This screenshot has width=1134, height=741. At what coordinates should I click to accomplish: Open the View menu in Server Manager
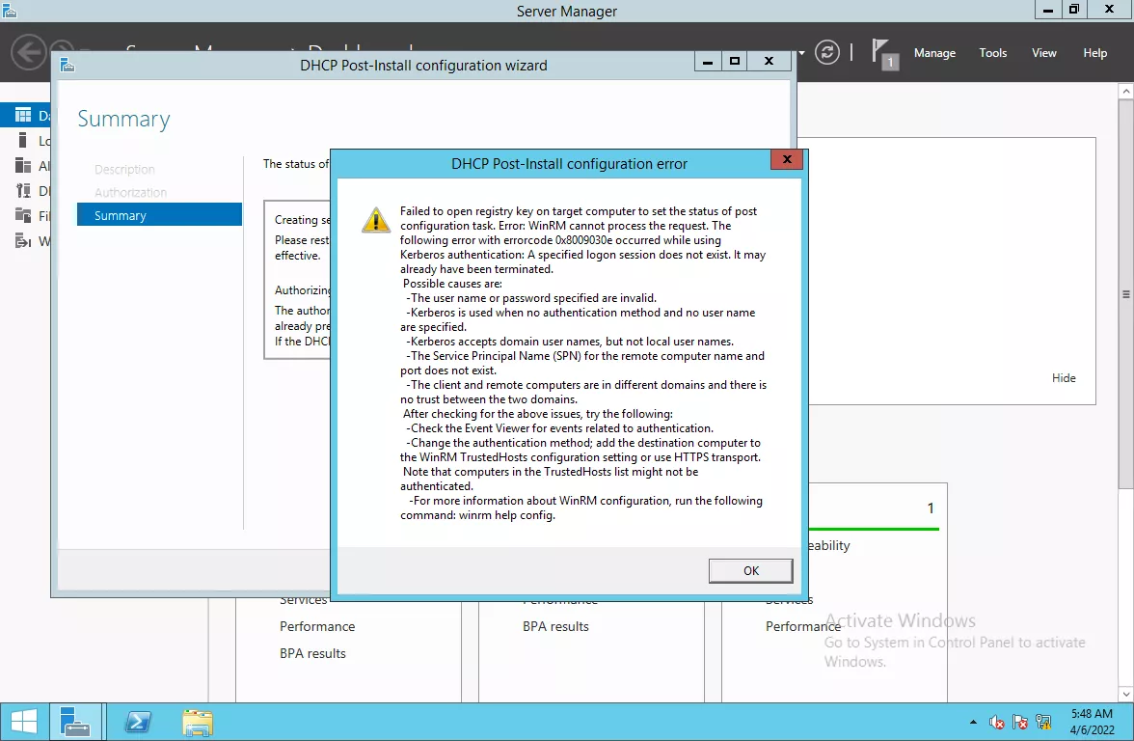[1043, 53]
